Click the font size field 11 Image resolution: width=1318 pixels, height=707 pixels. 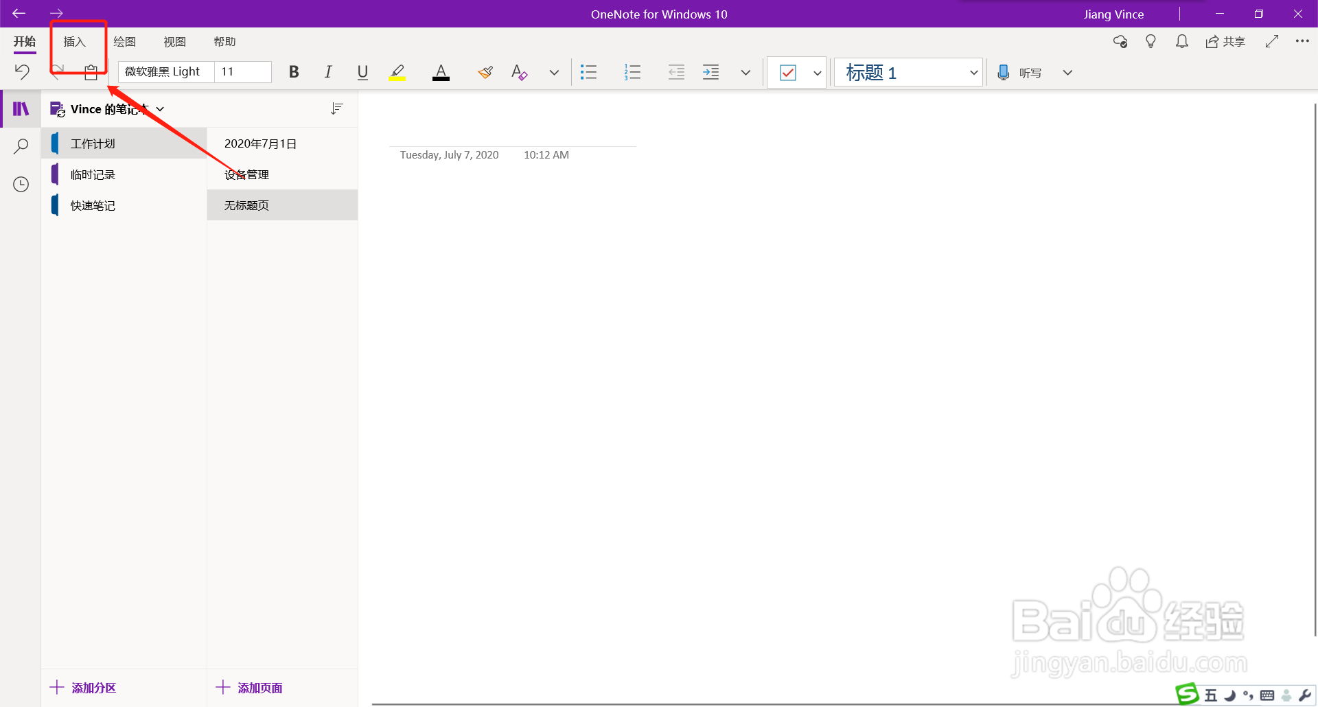(243, 71)
